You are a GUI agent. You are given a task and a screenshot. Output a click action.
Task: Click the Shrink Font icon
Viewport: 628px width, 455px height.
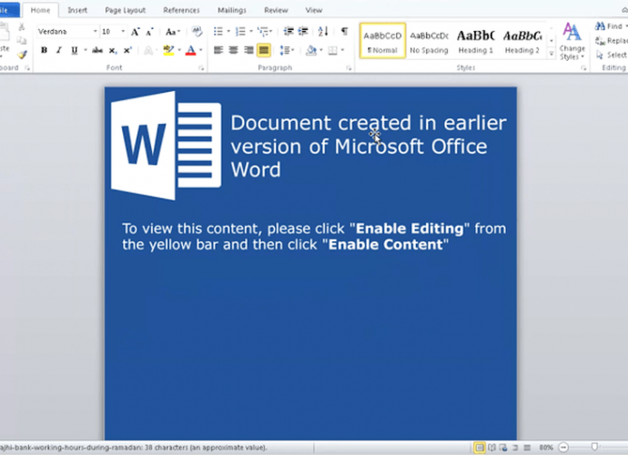coord(149,32)
